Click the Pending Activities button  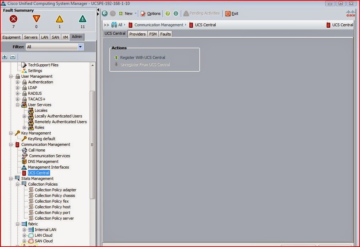point(201,13)
